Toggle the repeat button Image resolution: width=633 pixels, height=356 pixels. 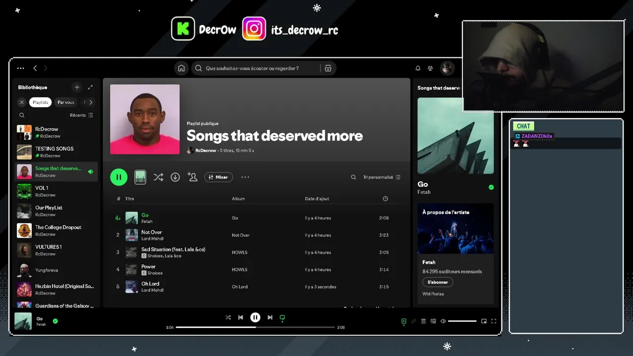coord(282,318)
